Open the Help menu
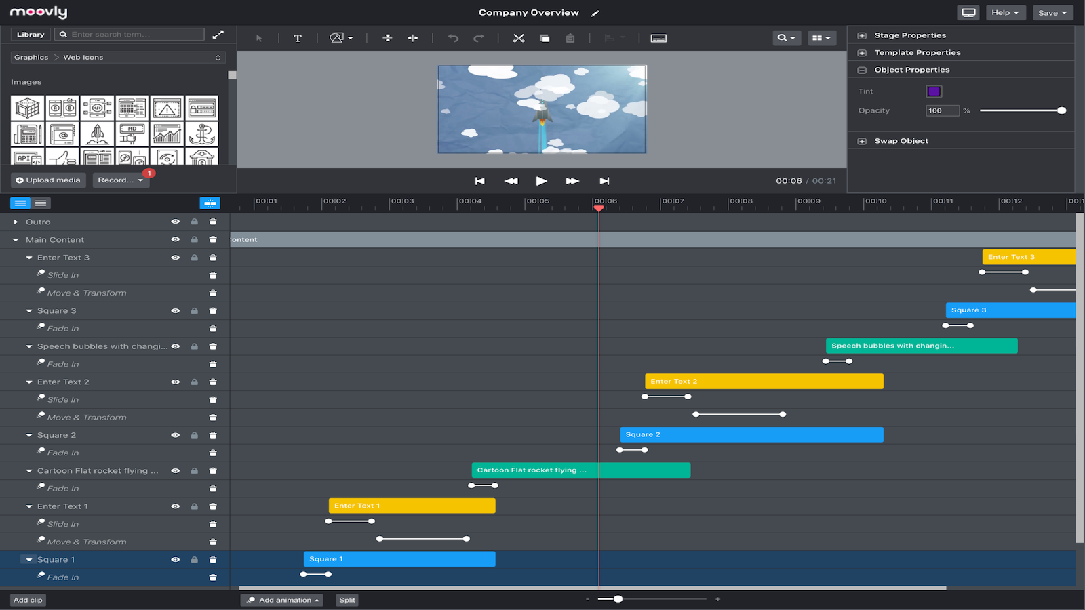Screen dimensions: 1085x610 [x=1005, y=13]
